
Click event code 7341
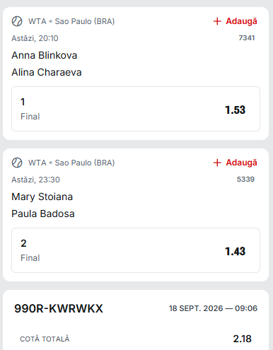[x=247, y=38]
